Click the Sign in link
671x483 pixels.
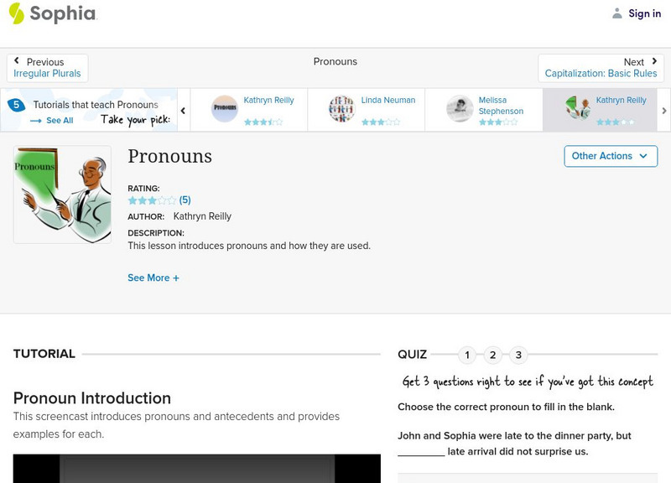tap(644, 13)
